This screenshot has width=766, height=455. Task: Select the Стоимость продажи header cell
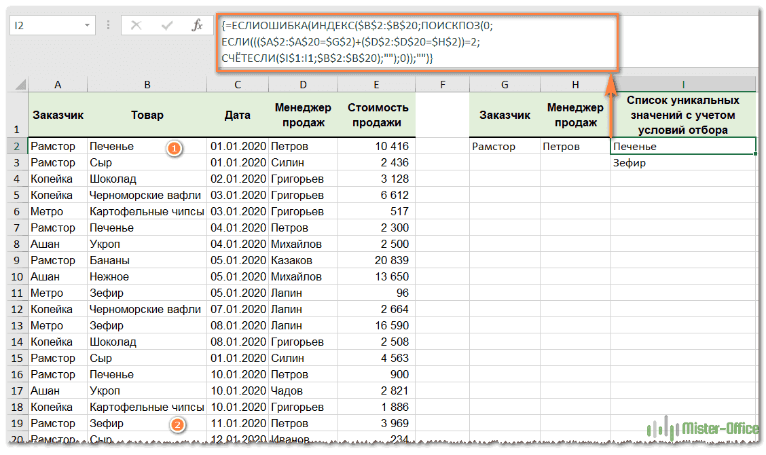click(378, 115)
